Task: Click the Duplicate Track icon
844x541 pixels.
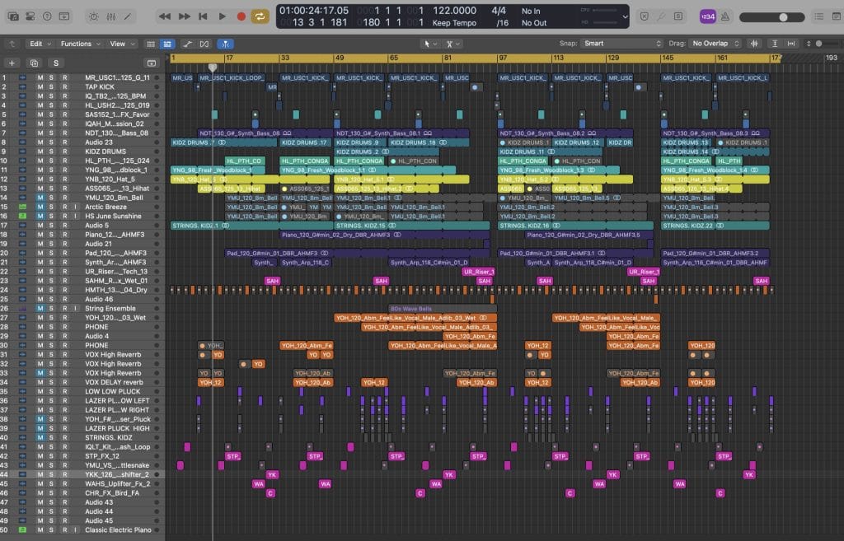Action: click(x=34, y=63)
